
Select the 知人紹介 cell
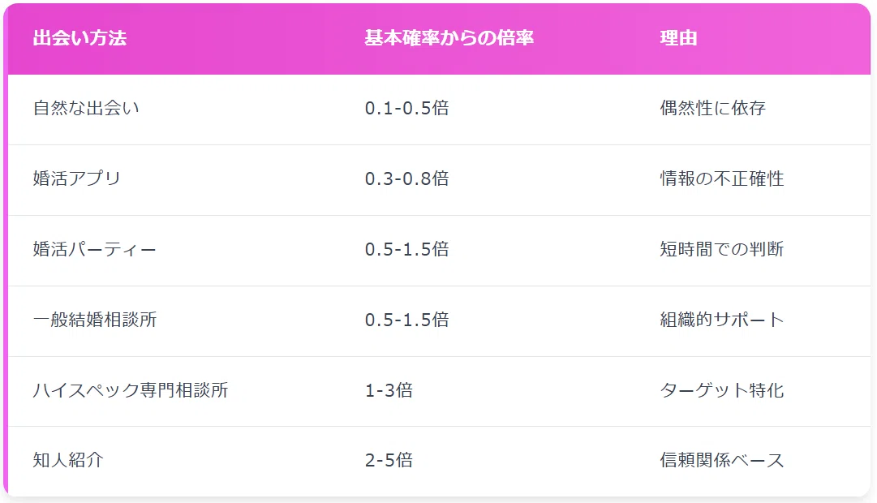pos(68,460)
